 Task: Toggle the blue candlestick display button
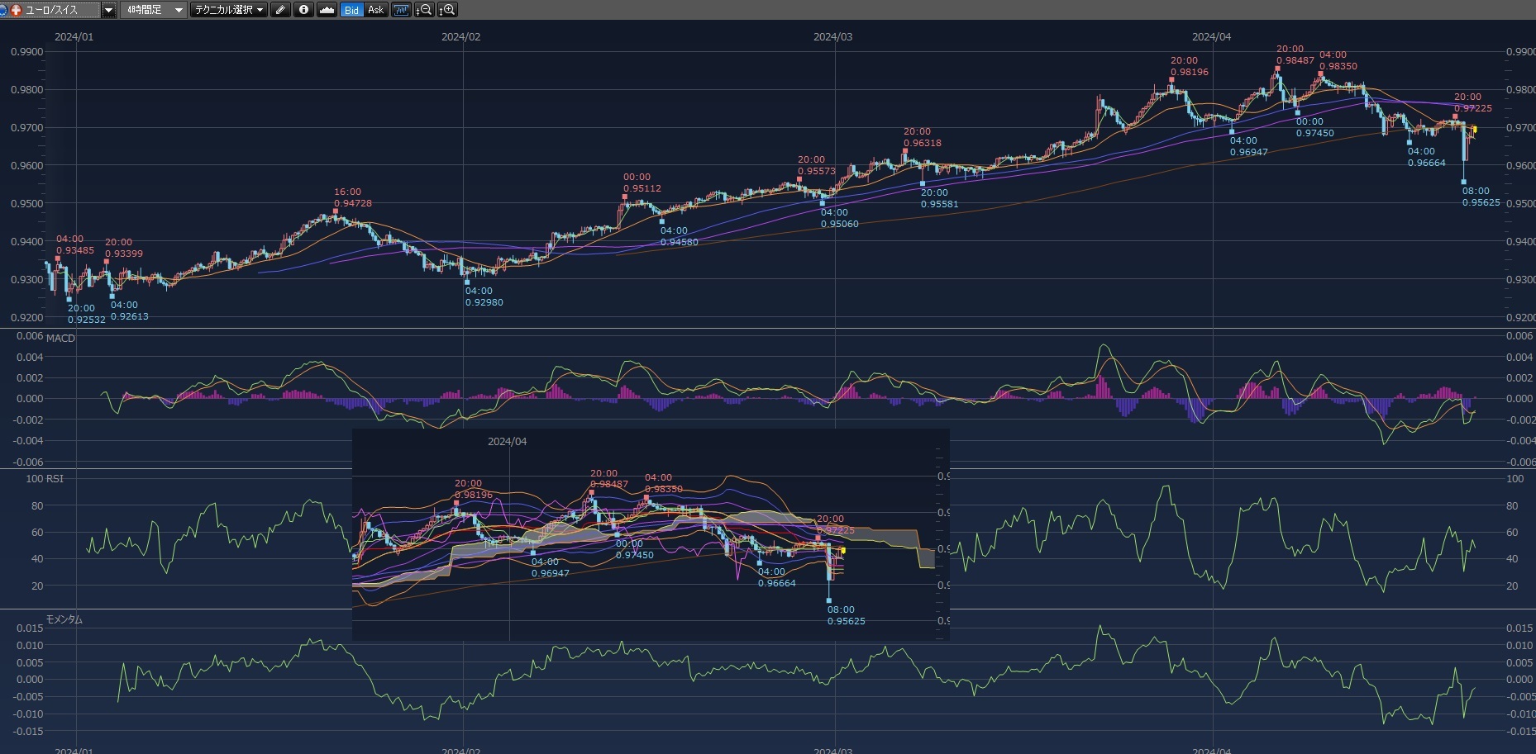click(401, 10)
